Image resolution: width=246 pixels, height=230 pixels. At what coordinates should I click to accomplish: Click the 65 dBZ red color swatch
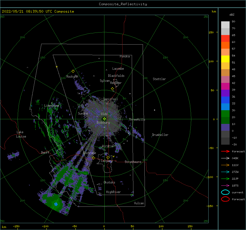[x=225, y=38]
